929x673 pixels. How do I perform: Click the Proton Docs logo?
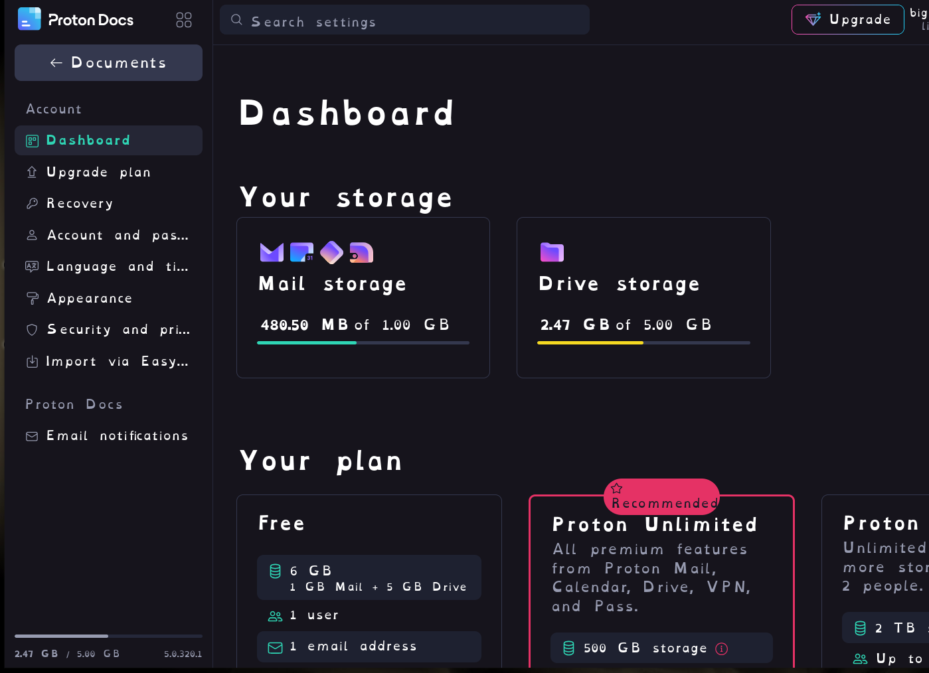point(76,20)
